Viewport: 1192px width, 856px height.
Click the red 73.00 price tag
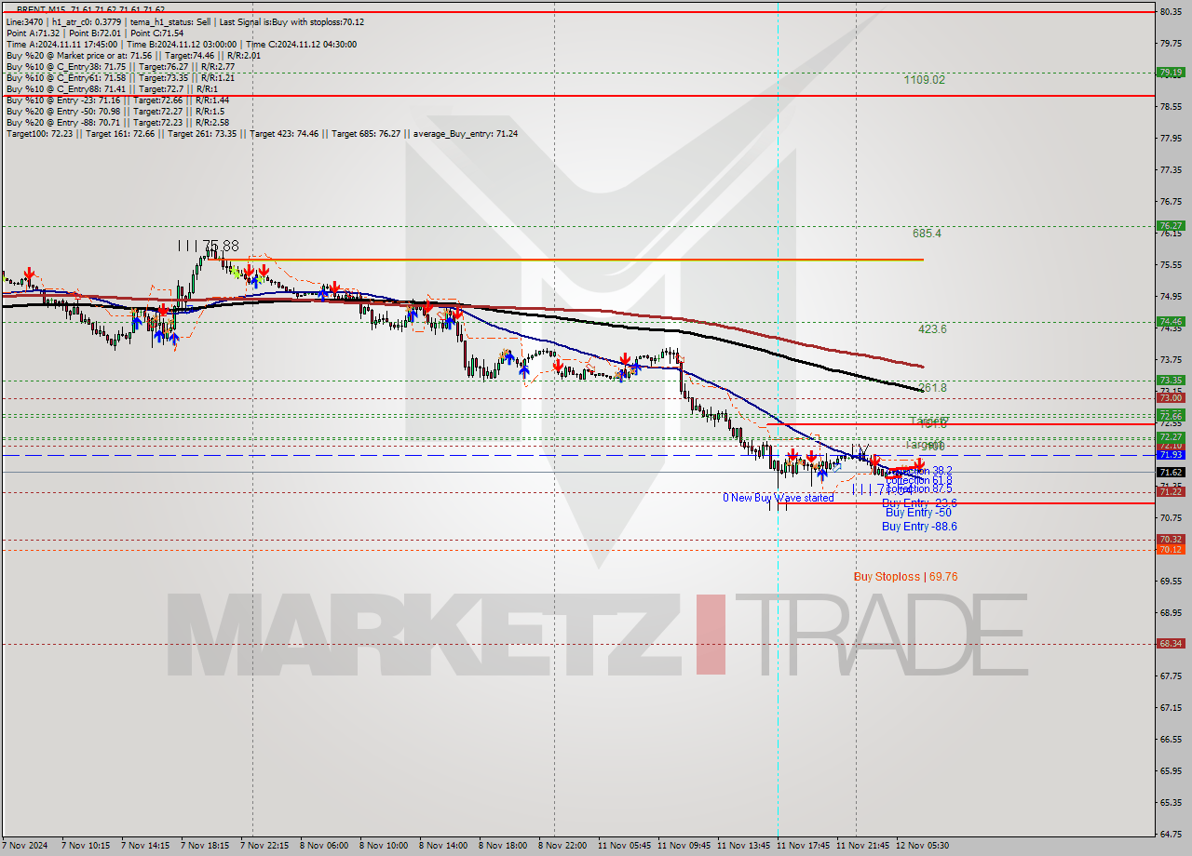click(x=1171, y=397)
